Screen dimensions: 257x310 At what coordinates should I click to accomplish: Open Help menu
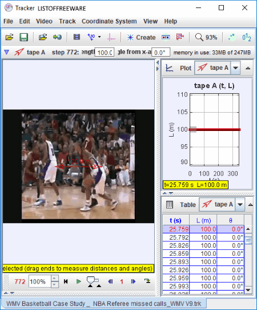(x=171, y=21)
